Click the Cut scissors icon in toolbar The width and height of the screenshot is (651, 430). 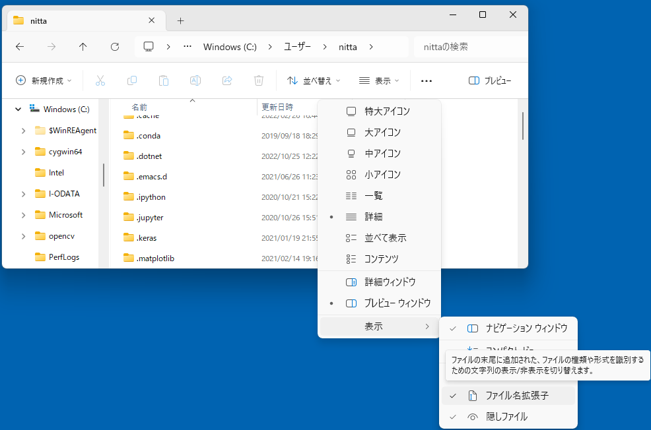pos(100,80)
